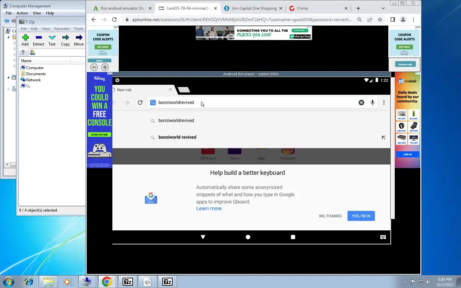Click the 7-Zip Add button

point(25,40)
